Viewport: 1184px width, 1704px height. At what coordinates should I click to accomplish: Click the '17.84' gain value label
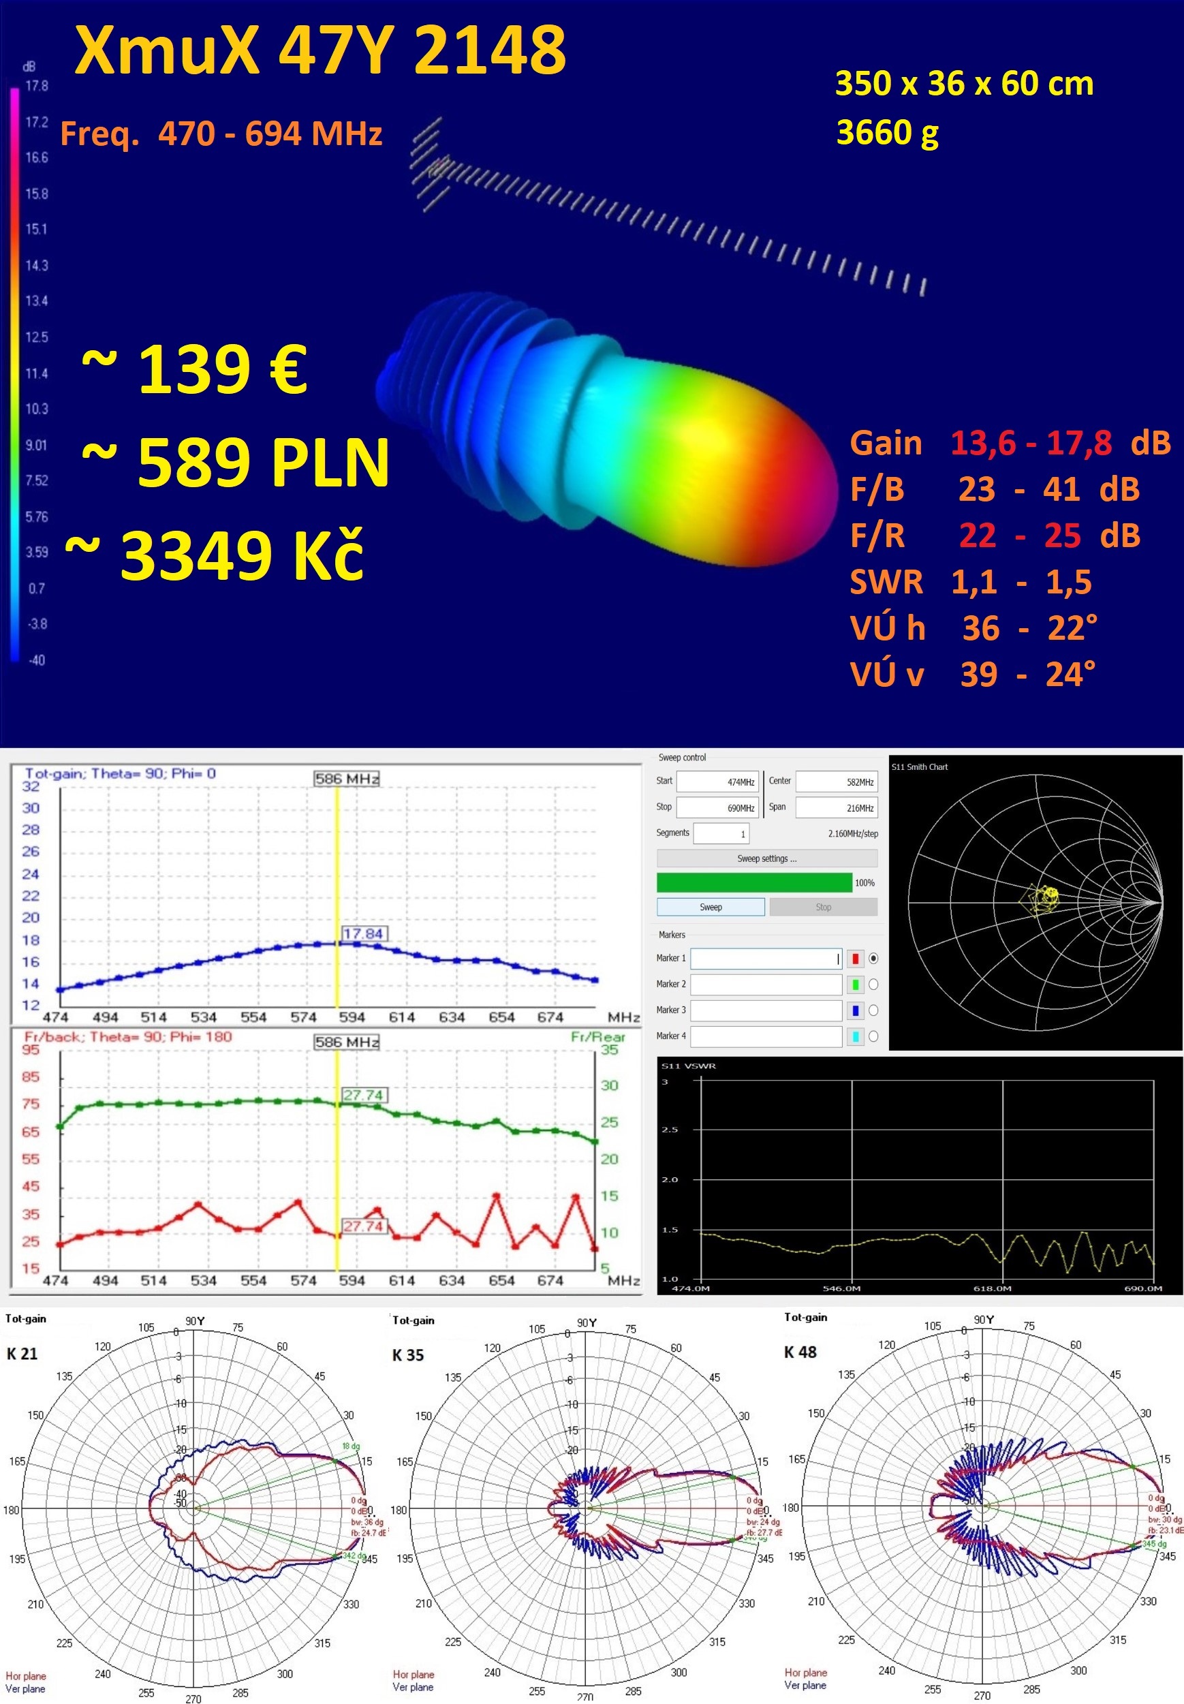pos(364,933)
